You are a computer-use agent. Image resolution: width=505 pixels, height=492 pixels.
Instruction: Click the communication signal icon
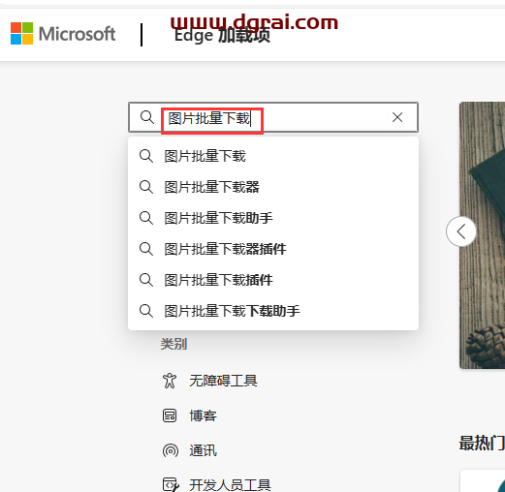171,450
